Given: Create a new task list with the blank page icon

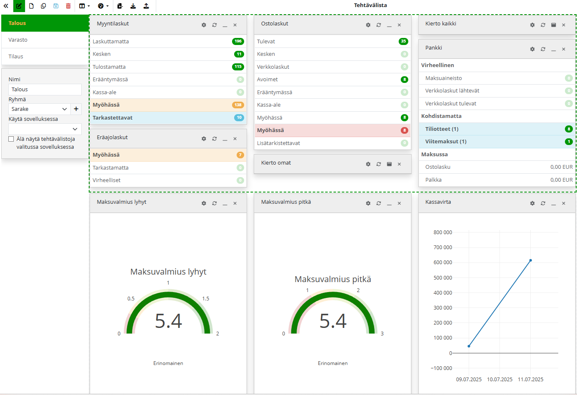Looking at the screenshot, I should (31, 6).
